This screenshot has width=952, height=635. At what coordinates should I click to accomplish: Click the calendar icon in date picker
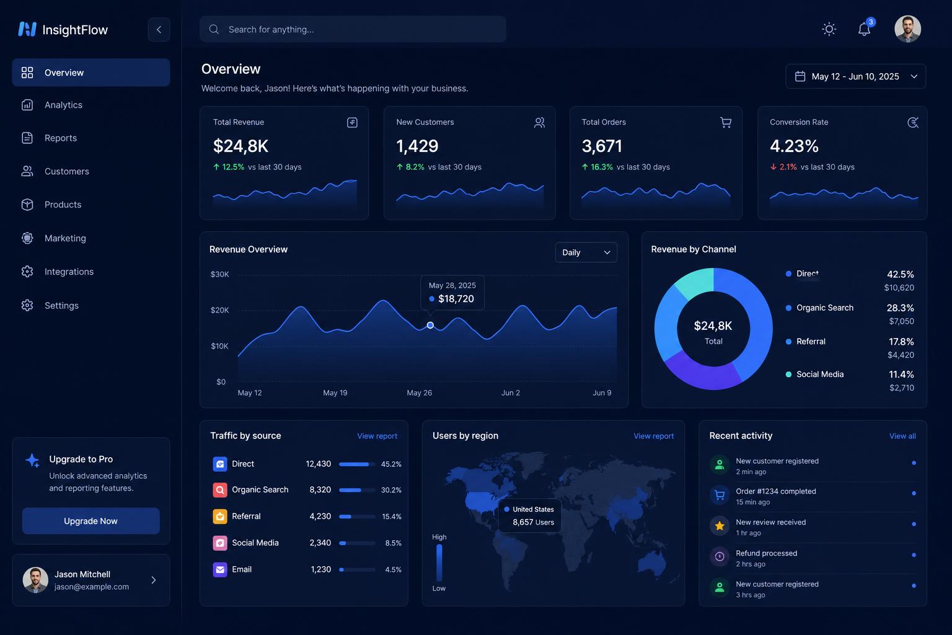pyautogui.click(x=800, y=76)
